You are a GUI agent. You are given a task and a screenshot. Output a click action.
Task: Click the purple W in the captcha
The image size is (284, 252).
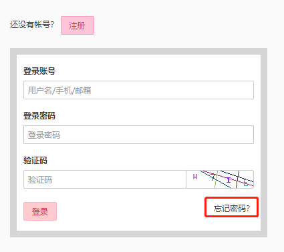click(x=195, y=177)
